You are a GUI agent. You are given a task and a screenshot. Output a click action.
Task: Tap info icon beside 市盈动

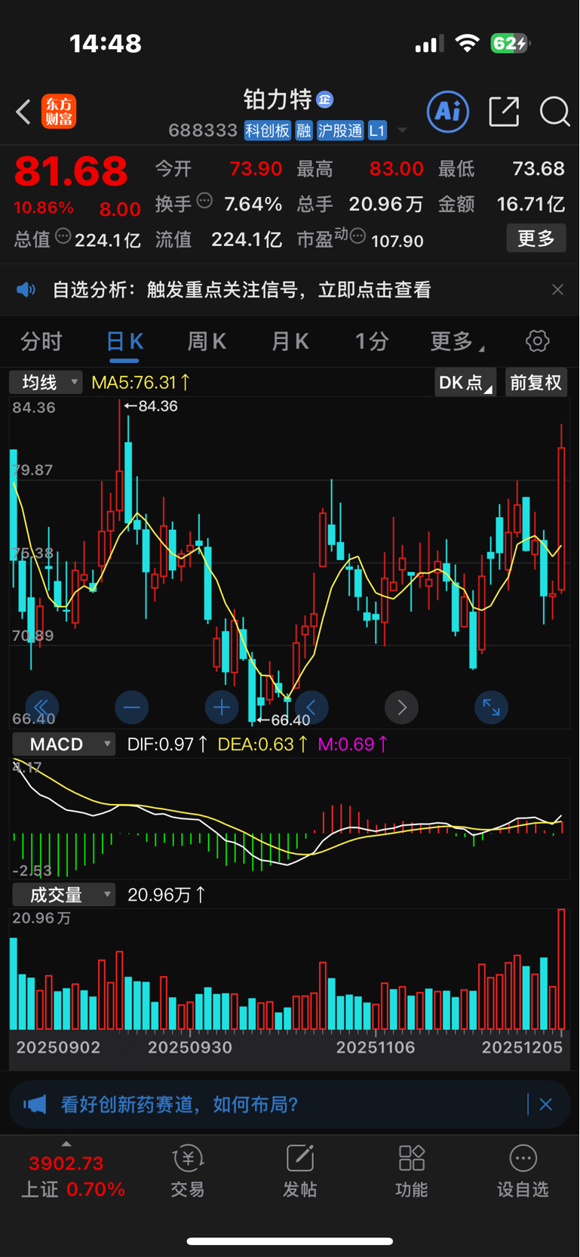[x=358, y=237]
